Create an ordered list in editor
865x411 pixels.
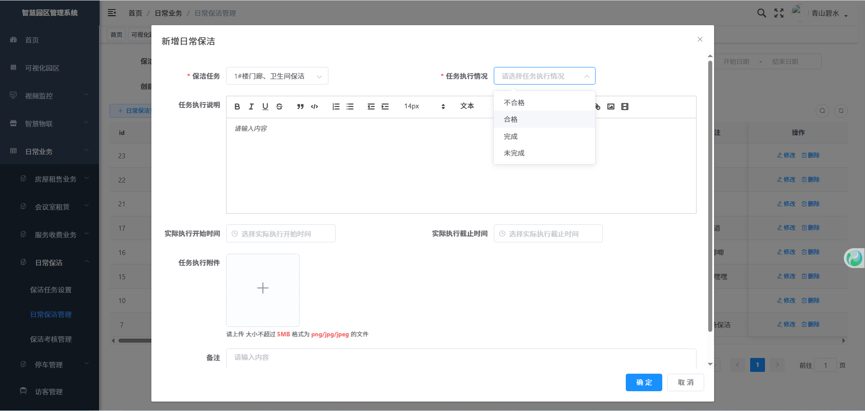click(336, 107)
